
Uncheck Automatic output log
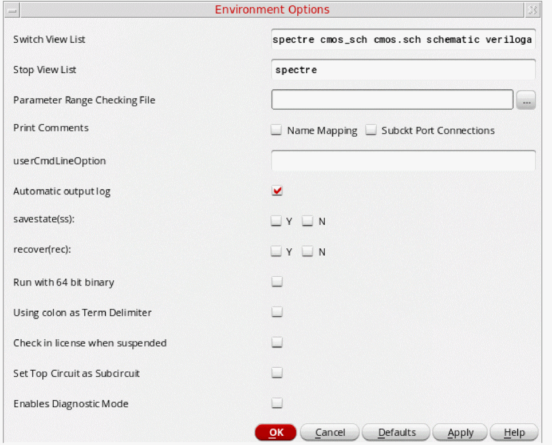coord(277,190)
